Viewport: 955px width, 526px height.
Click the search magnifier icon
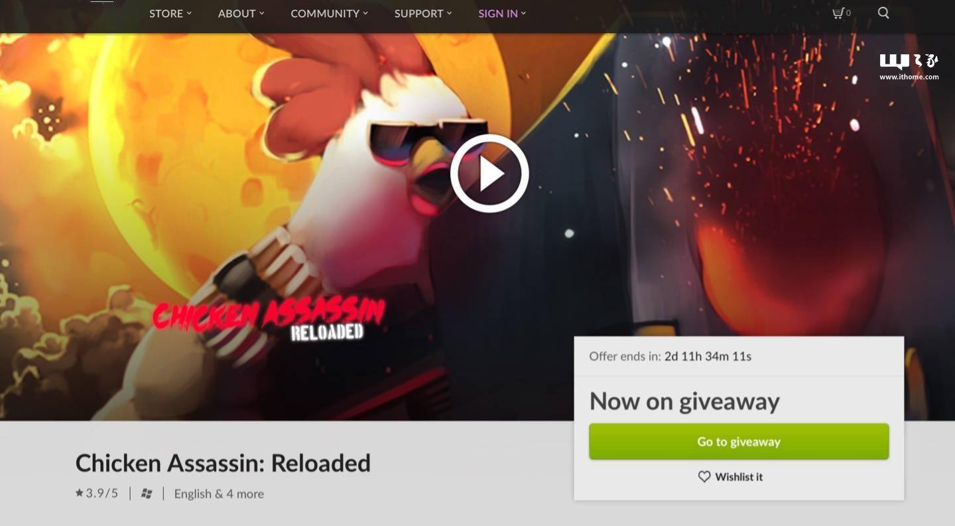click(883, 13)
